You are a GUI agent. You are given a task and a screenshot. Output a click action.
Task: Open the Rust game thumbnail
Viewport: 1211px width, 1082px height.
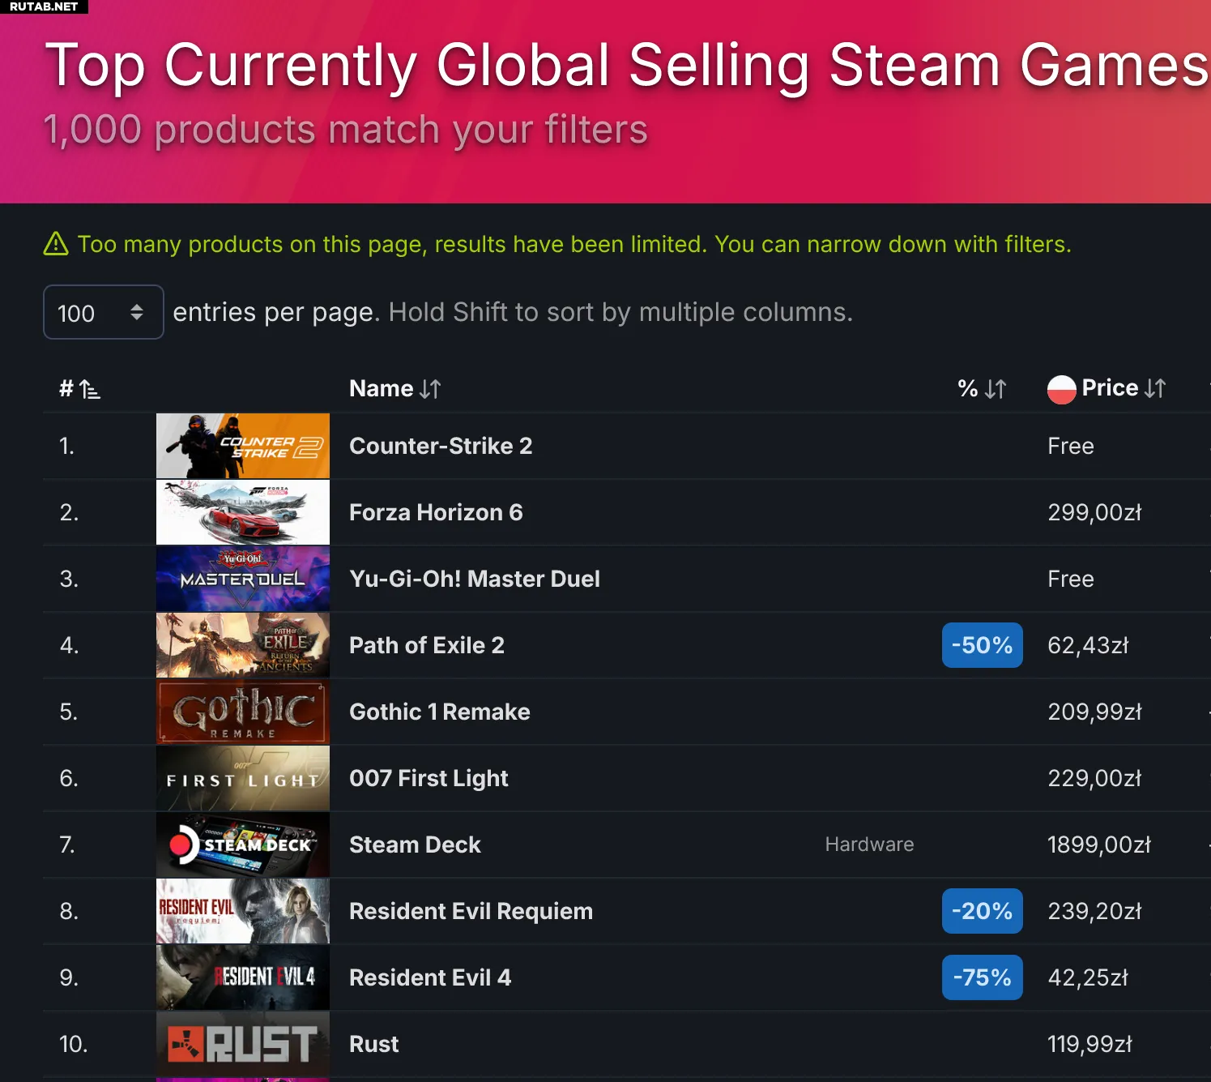243,1044
